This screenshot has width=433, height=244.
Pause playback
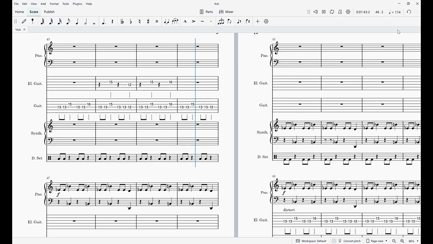pos(324,12)
